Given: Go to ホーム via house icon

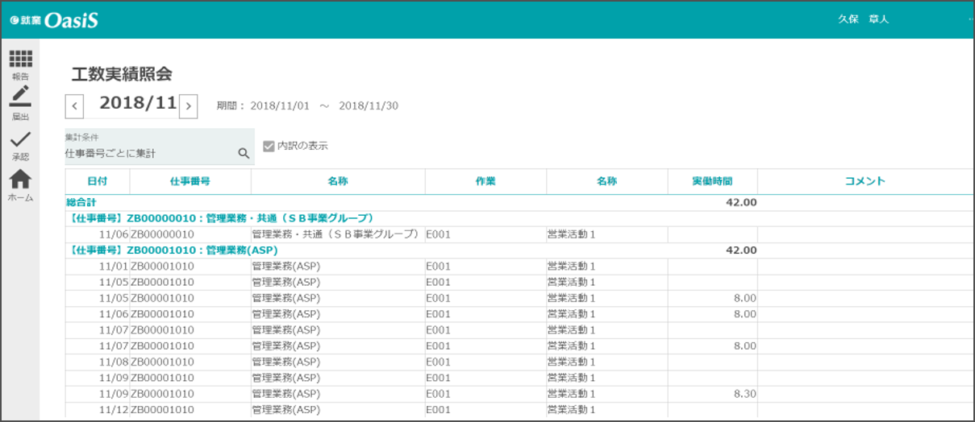Looking at the screenshot, I should point(20,180).
